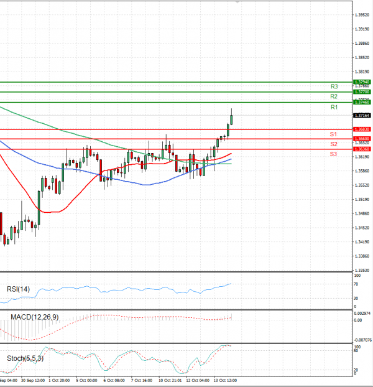Select the red 1.36360 price tag
Viewport: 373px width, 387px height.
click(x=362, y=149)
